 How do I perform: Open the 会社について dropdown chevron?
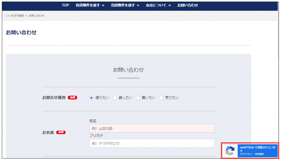[170, 5]
